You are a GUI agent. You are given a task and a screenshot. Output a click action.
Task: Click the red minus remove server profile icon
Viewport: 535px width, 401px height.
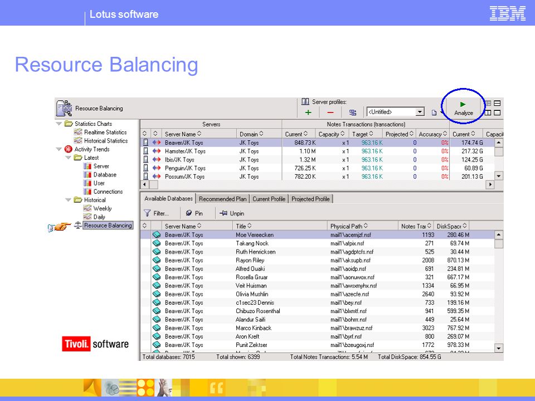330,112
